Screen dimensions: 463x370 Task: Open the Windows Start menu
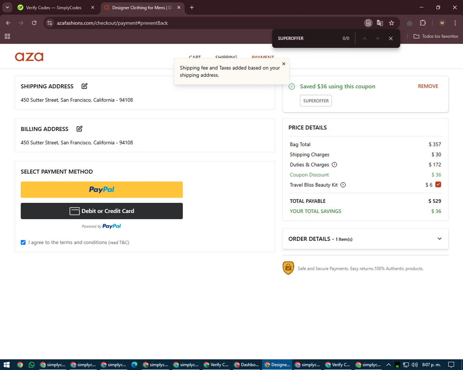click(x=6, y=365)
